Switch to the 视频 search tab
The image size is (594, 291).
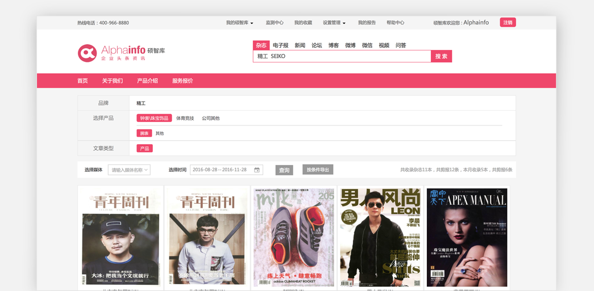click(384, 45)
